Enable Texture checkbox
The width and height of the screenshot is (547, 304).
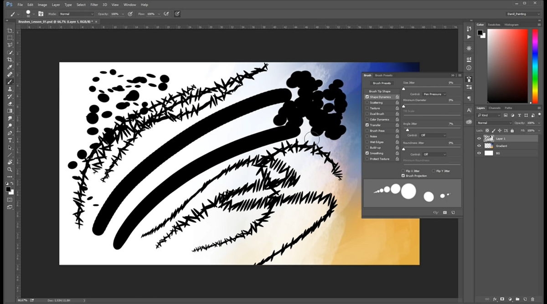point(367,108)
